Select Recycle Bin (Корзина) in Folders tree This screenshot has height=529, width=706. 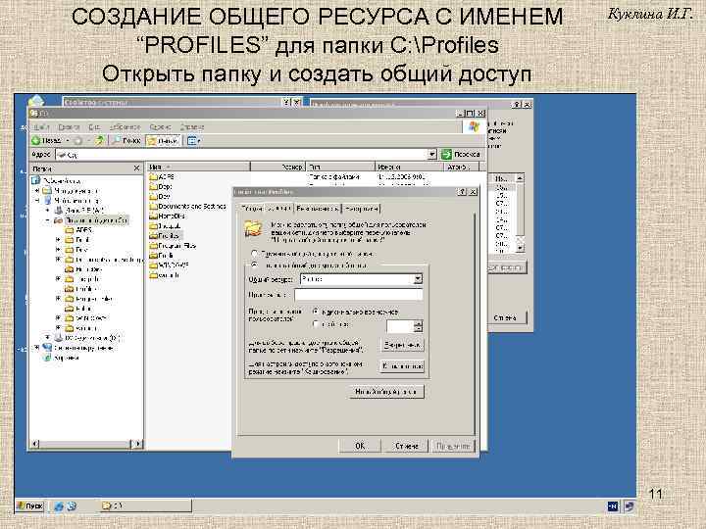click(x=61, y=358)
